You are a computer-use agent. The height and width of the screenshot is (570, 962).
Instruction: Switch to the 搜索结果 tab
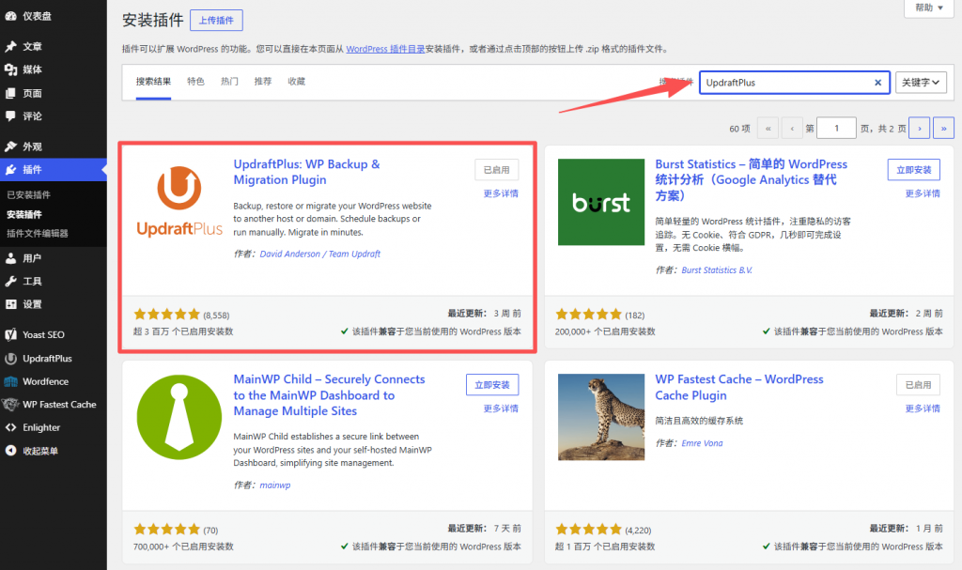tap(153, 82)
